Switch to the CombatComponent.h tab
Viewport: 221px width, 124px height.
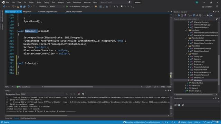pyautogui.click(x=73, y=12)
